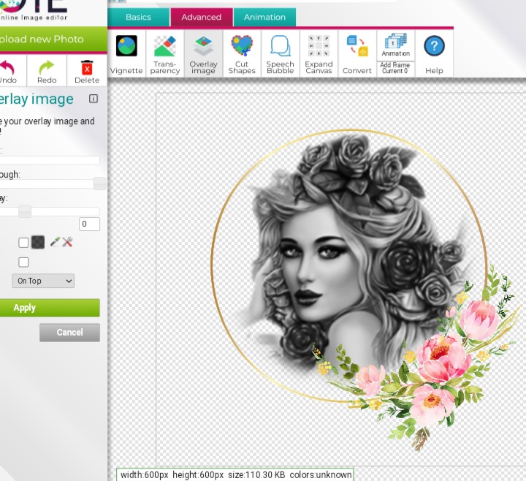The image size is (526, 481).
Task: Switch to the Animation tab
Action: click(264, 17)
